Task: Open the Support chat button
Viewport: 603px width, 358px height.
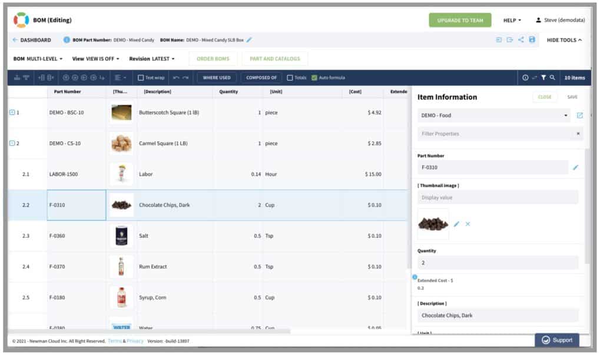Action: pos(557,340)
